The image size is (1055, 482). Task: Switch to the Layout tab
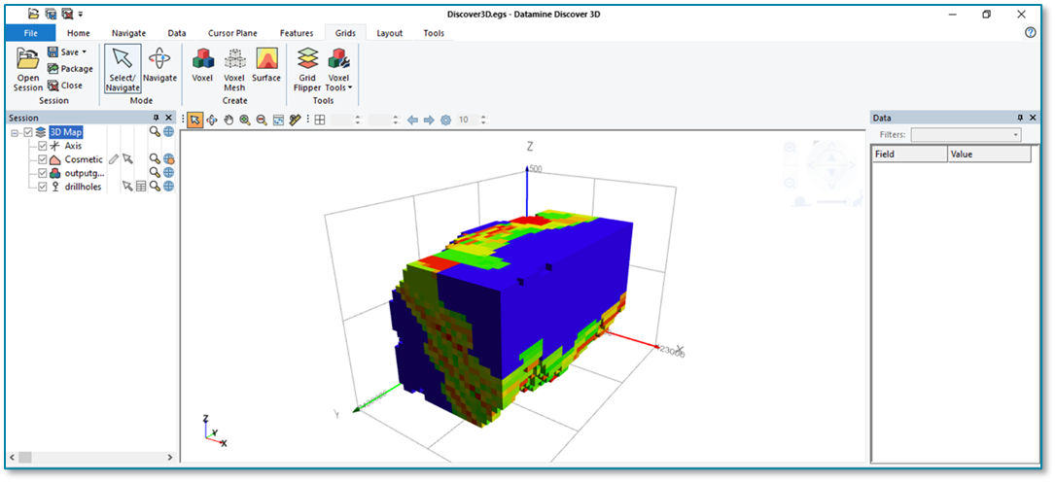390,33
